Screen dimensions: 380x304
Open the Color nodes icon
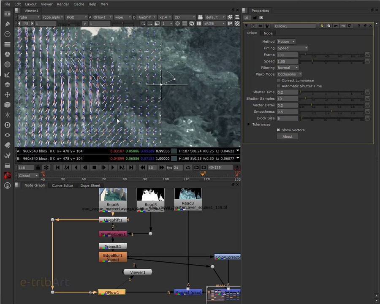(7, 54)
